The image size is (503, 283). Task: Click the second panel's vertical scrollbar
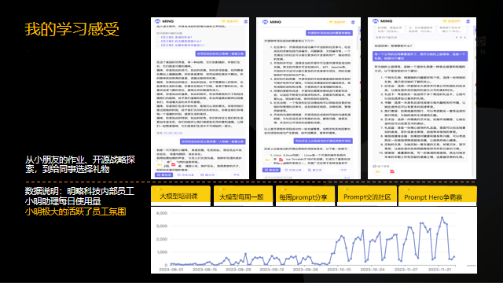(358, 42)
